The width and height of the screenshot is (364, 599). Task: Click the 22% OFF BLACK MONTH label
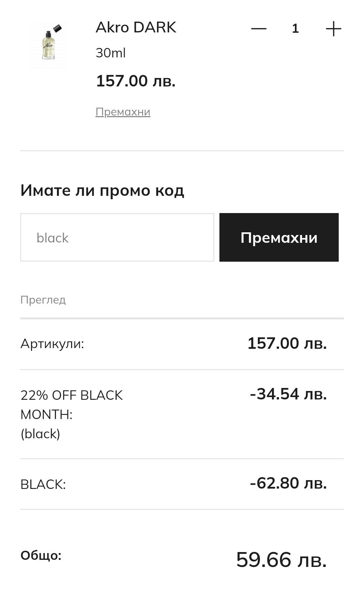point(71,405)
